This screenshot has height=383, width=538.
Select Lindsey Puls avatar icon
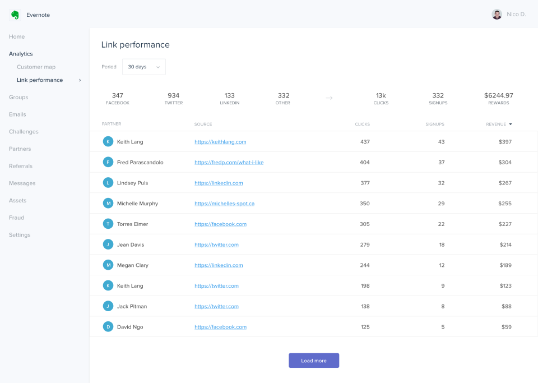tap(108, 183)
